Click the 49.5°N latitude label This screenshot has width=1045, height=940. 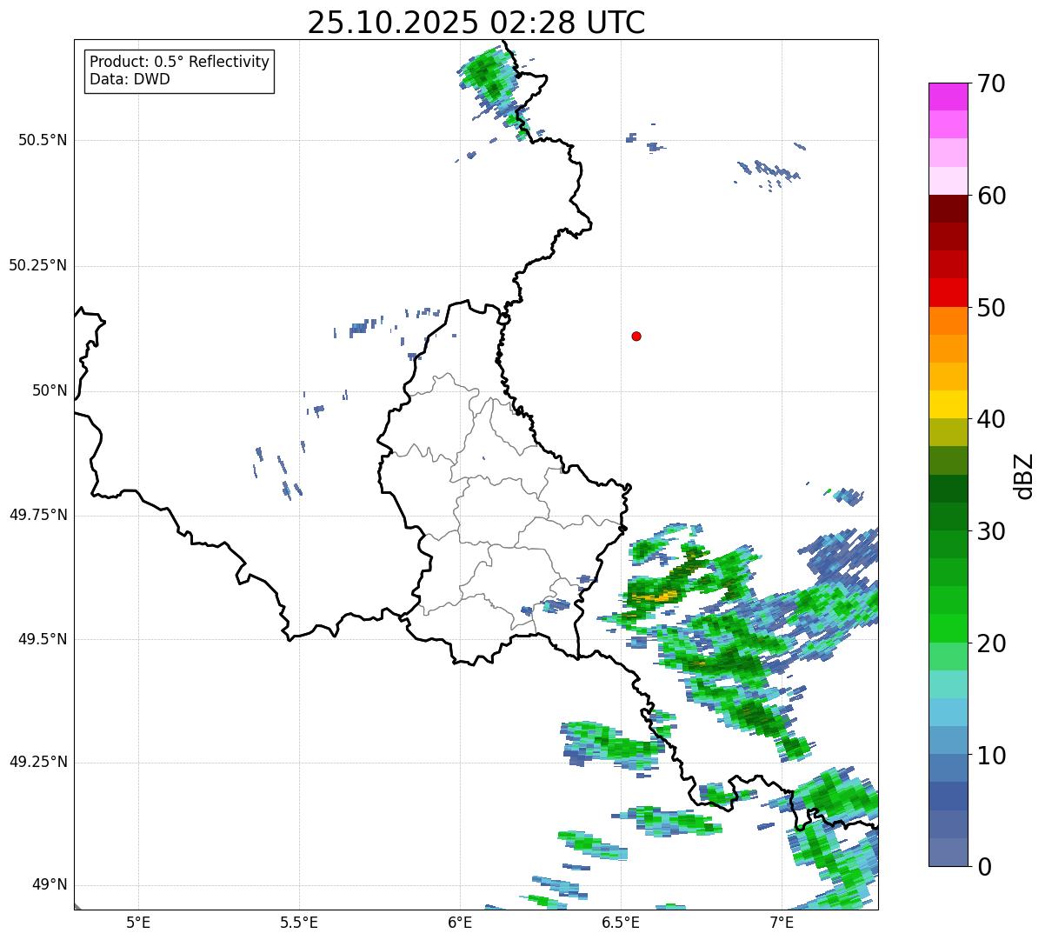43,639
